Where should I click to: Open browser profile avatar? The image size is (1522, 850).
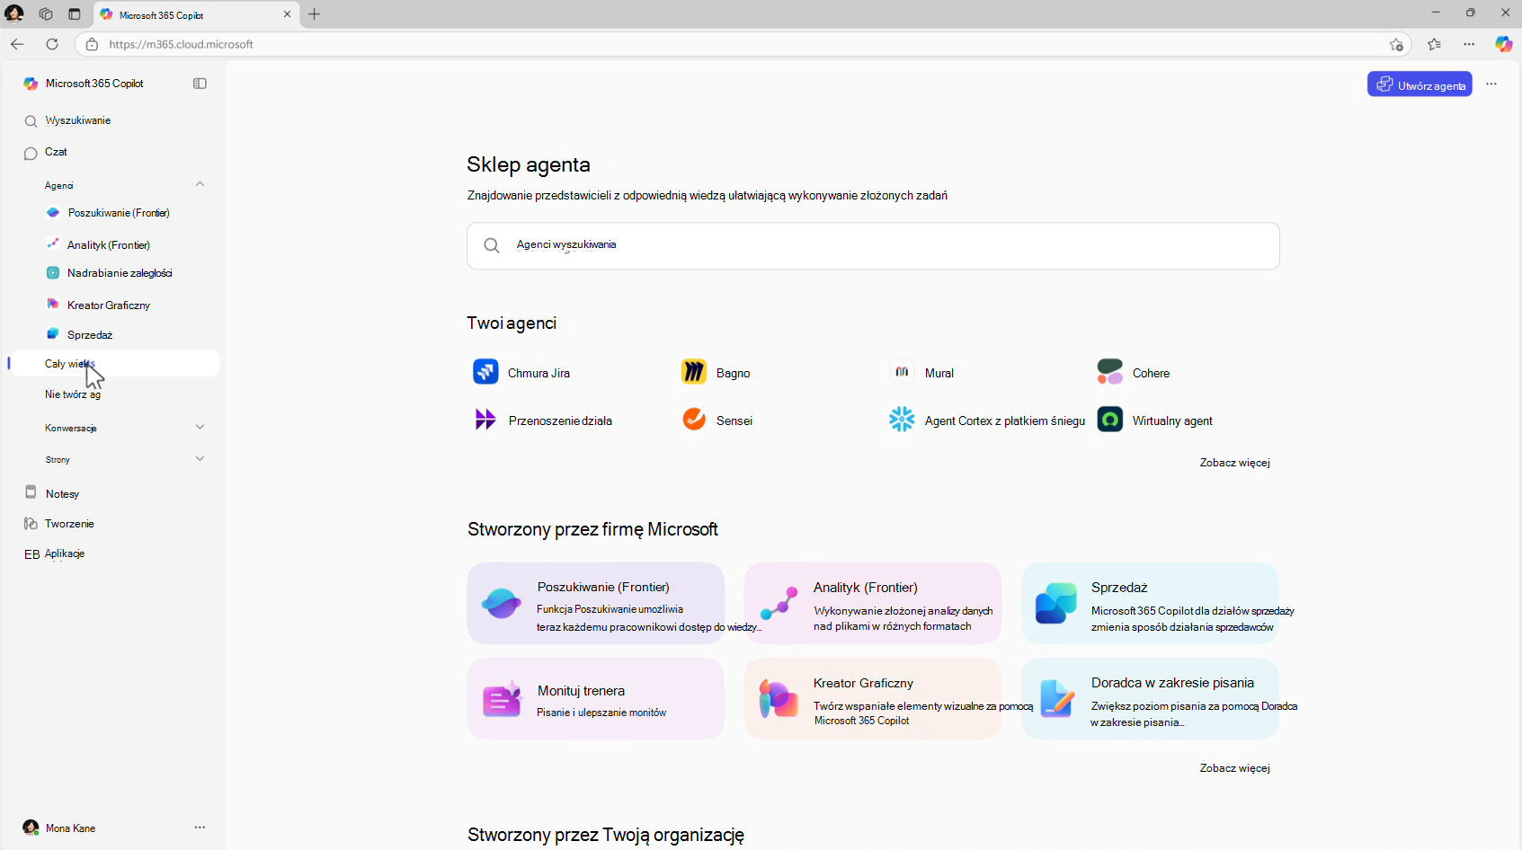(x=14, y=13)
